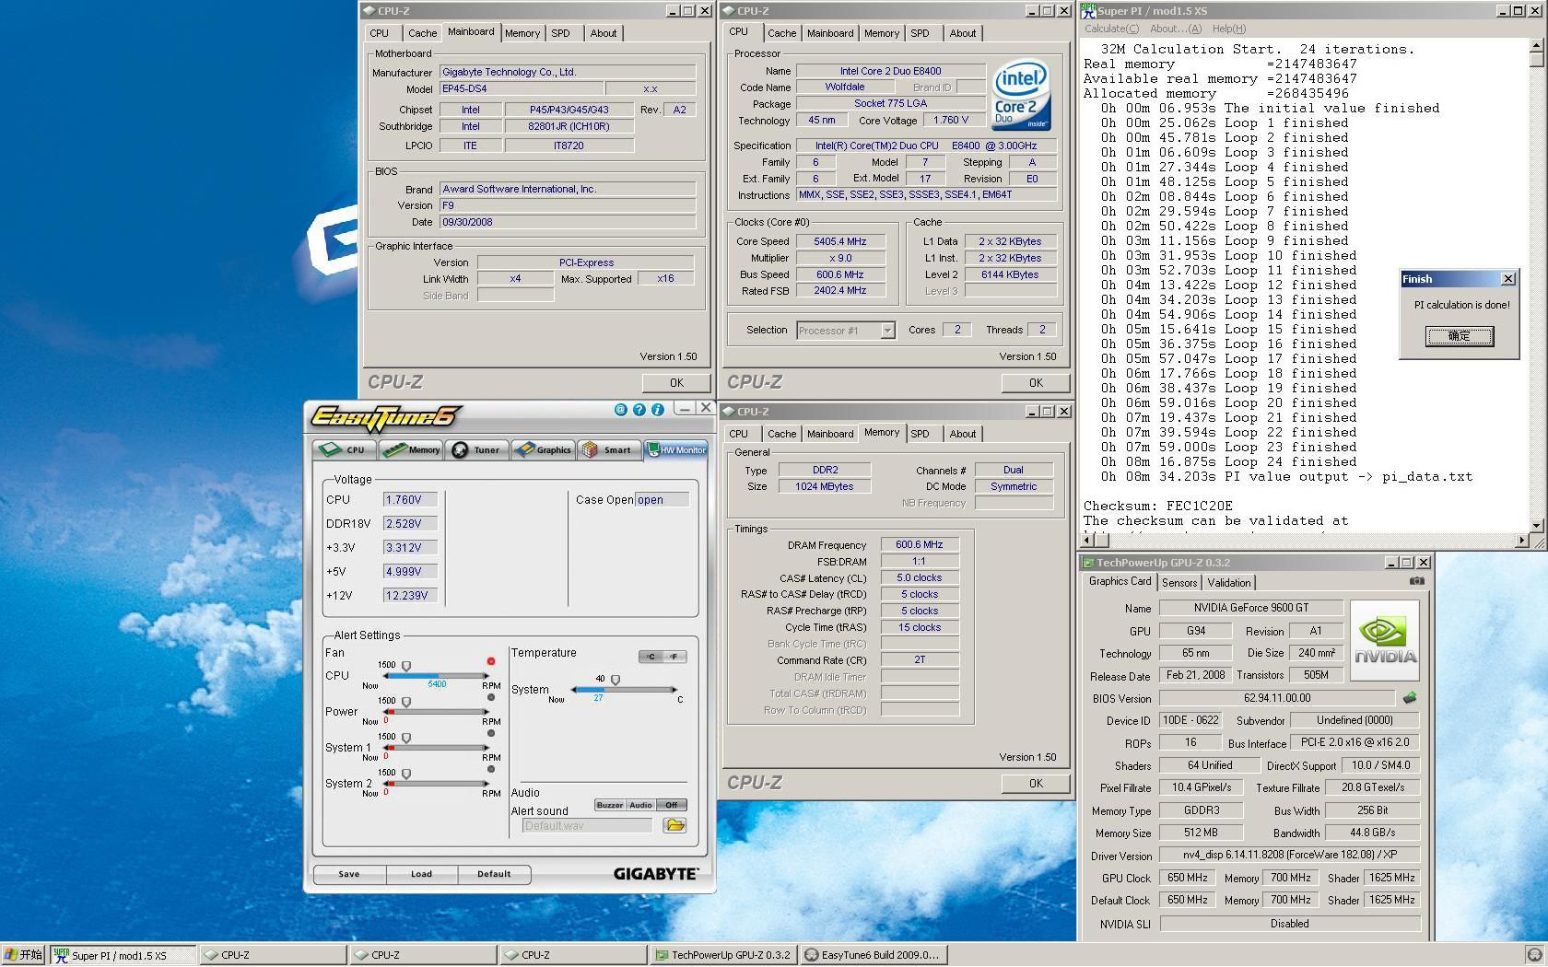Browse alert sound with the folder icon
This screenshot has width=1548, height=967.
(674, 825)
